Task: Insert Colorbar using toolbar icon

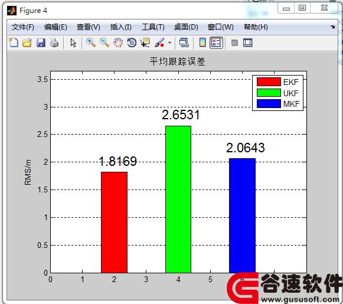Action: [202, 43]
